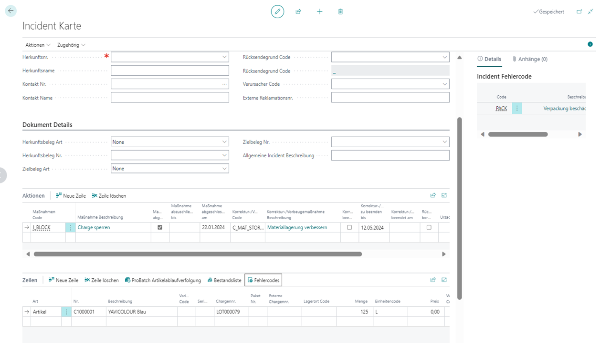Select the LOT000079 Chargennr. cell
Image resolution: width=611 pixels, height=343 pixels.
coord(232,312)
